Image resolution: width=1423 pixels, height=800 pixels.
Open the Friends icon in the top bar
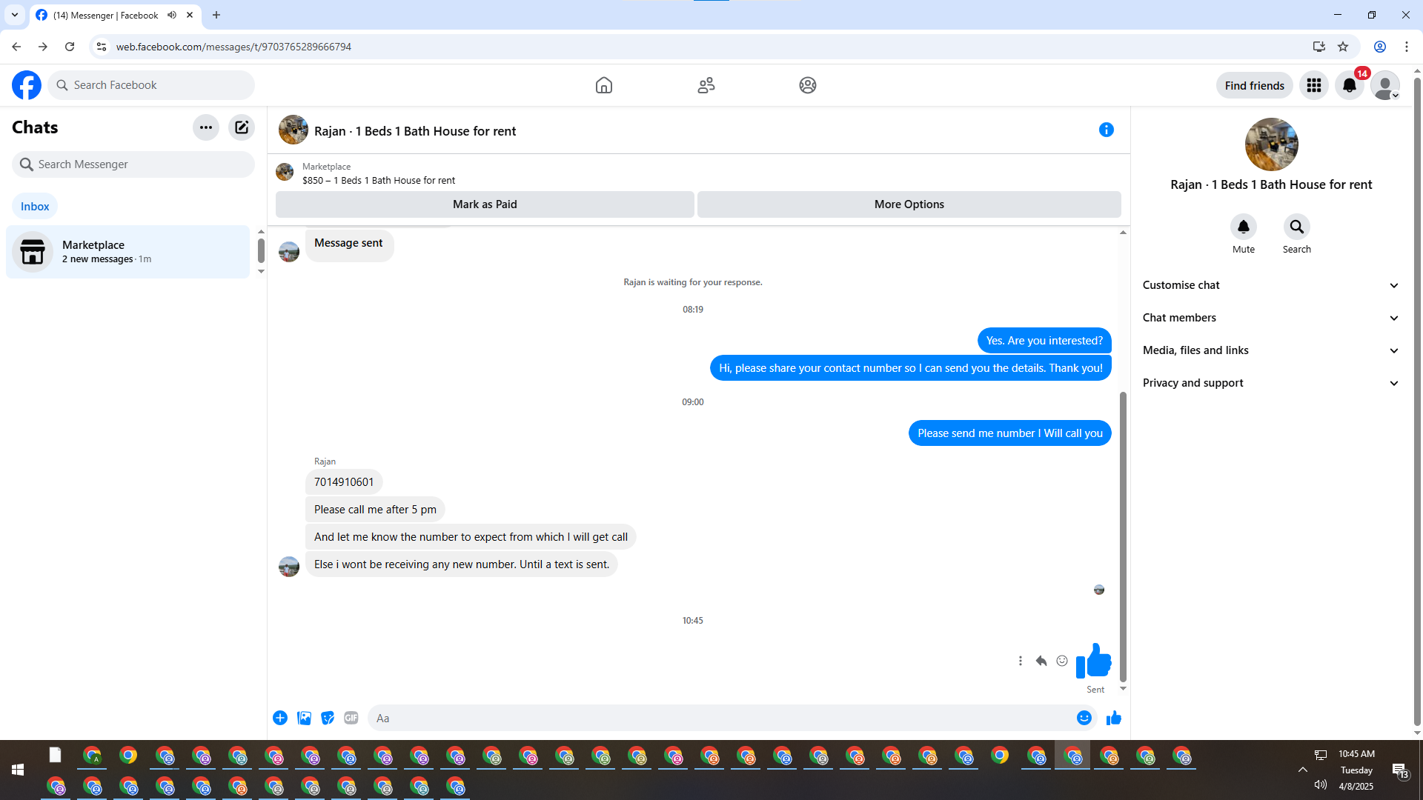[706, 85]
